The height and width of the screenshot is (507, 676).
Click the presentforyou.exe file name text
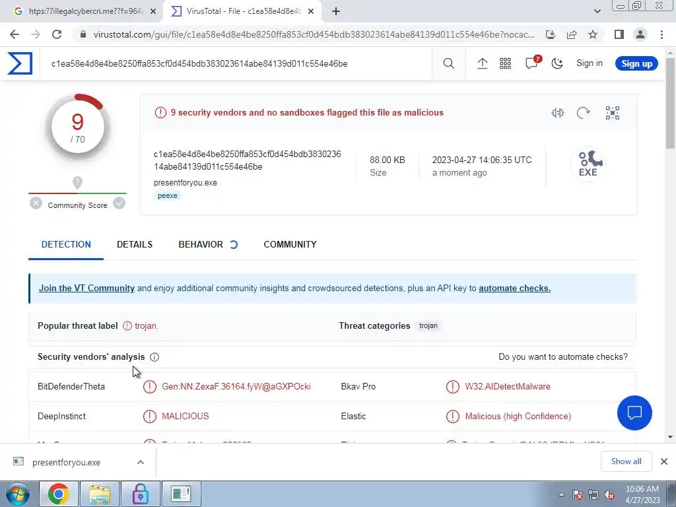(186, 183)
